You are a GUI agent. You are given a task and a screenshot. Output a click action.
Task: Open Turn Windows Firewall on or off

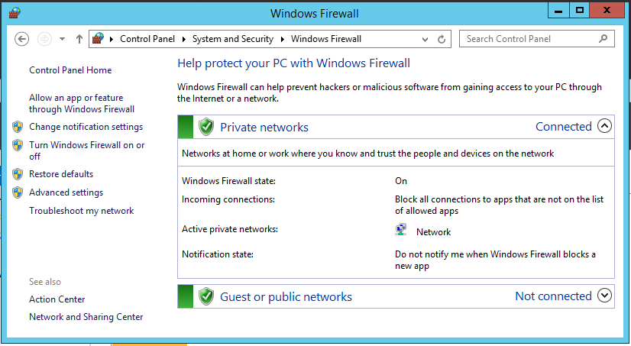[x=86, y=150]
